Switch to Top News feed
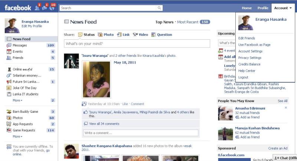Image resolution: width=297 pixels, height=161 pixels. (164, 22)
